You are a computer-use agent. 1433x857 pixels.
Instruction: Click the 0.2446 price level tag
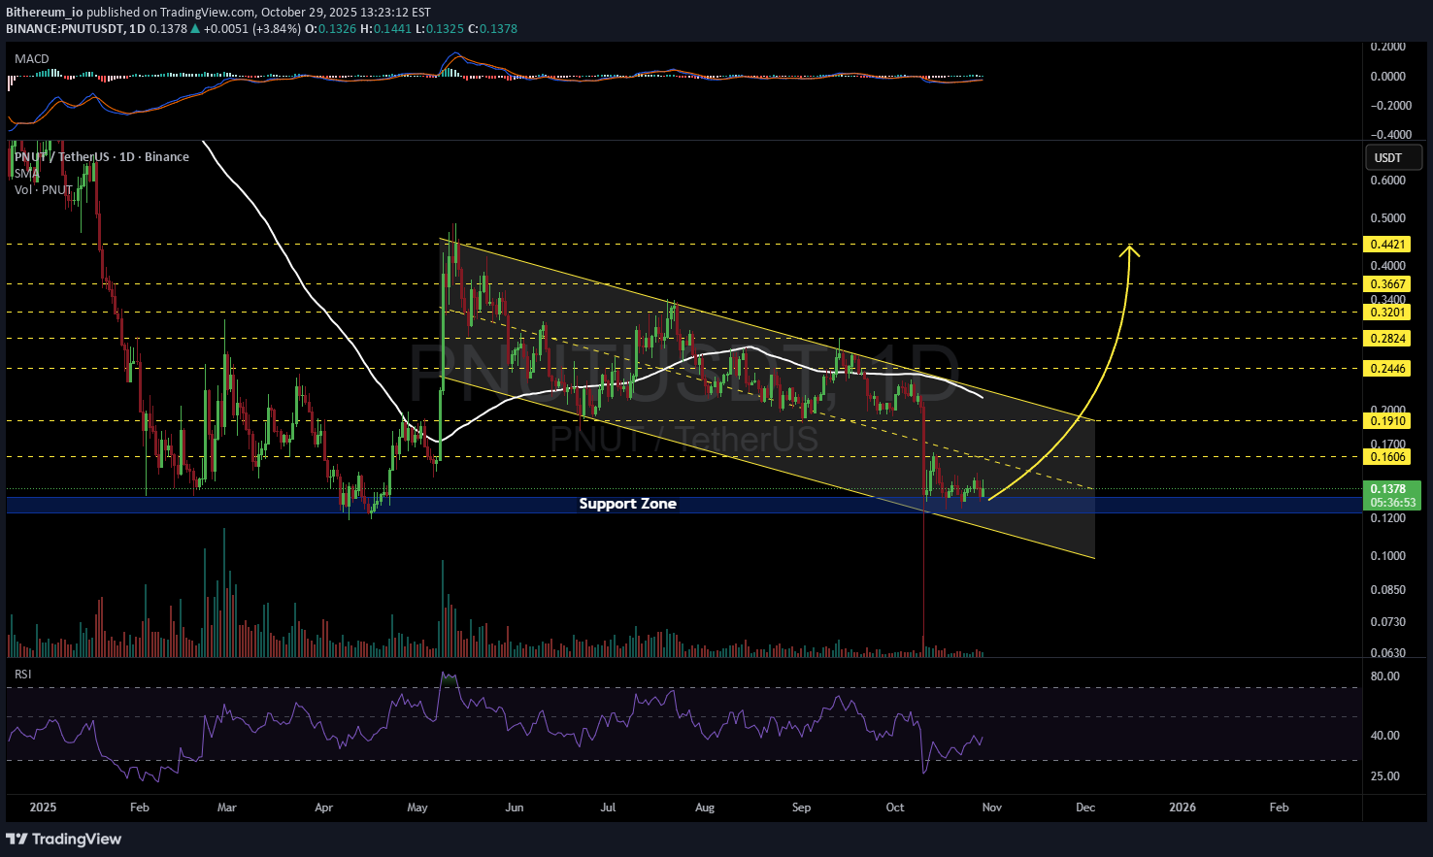point(1386,369)
